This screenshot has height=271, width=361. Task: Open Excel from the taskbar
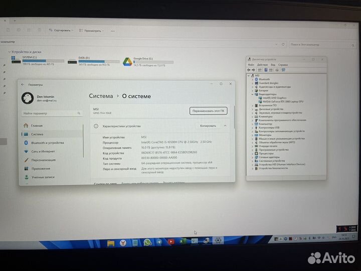point(183,241)
